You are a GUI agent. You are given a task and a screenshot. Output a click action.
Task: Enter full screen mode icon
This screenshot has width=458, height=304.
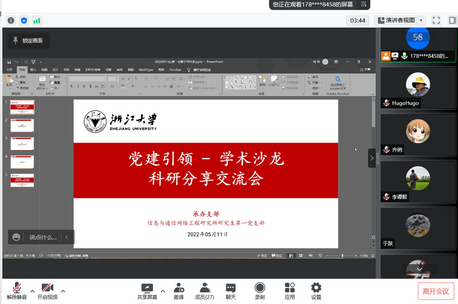click(436, 20)
